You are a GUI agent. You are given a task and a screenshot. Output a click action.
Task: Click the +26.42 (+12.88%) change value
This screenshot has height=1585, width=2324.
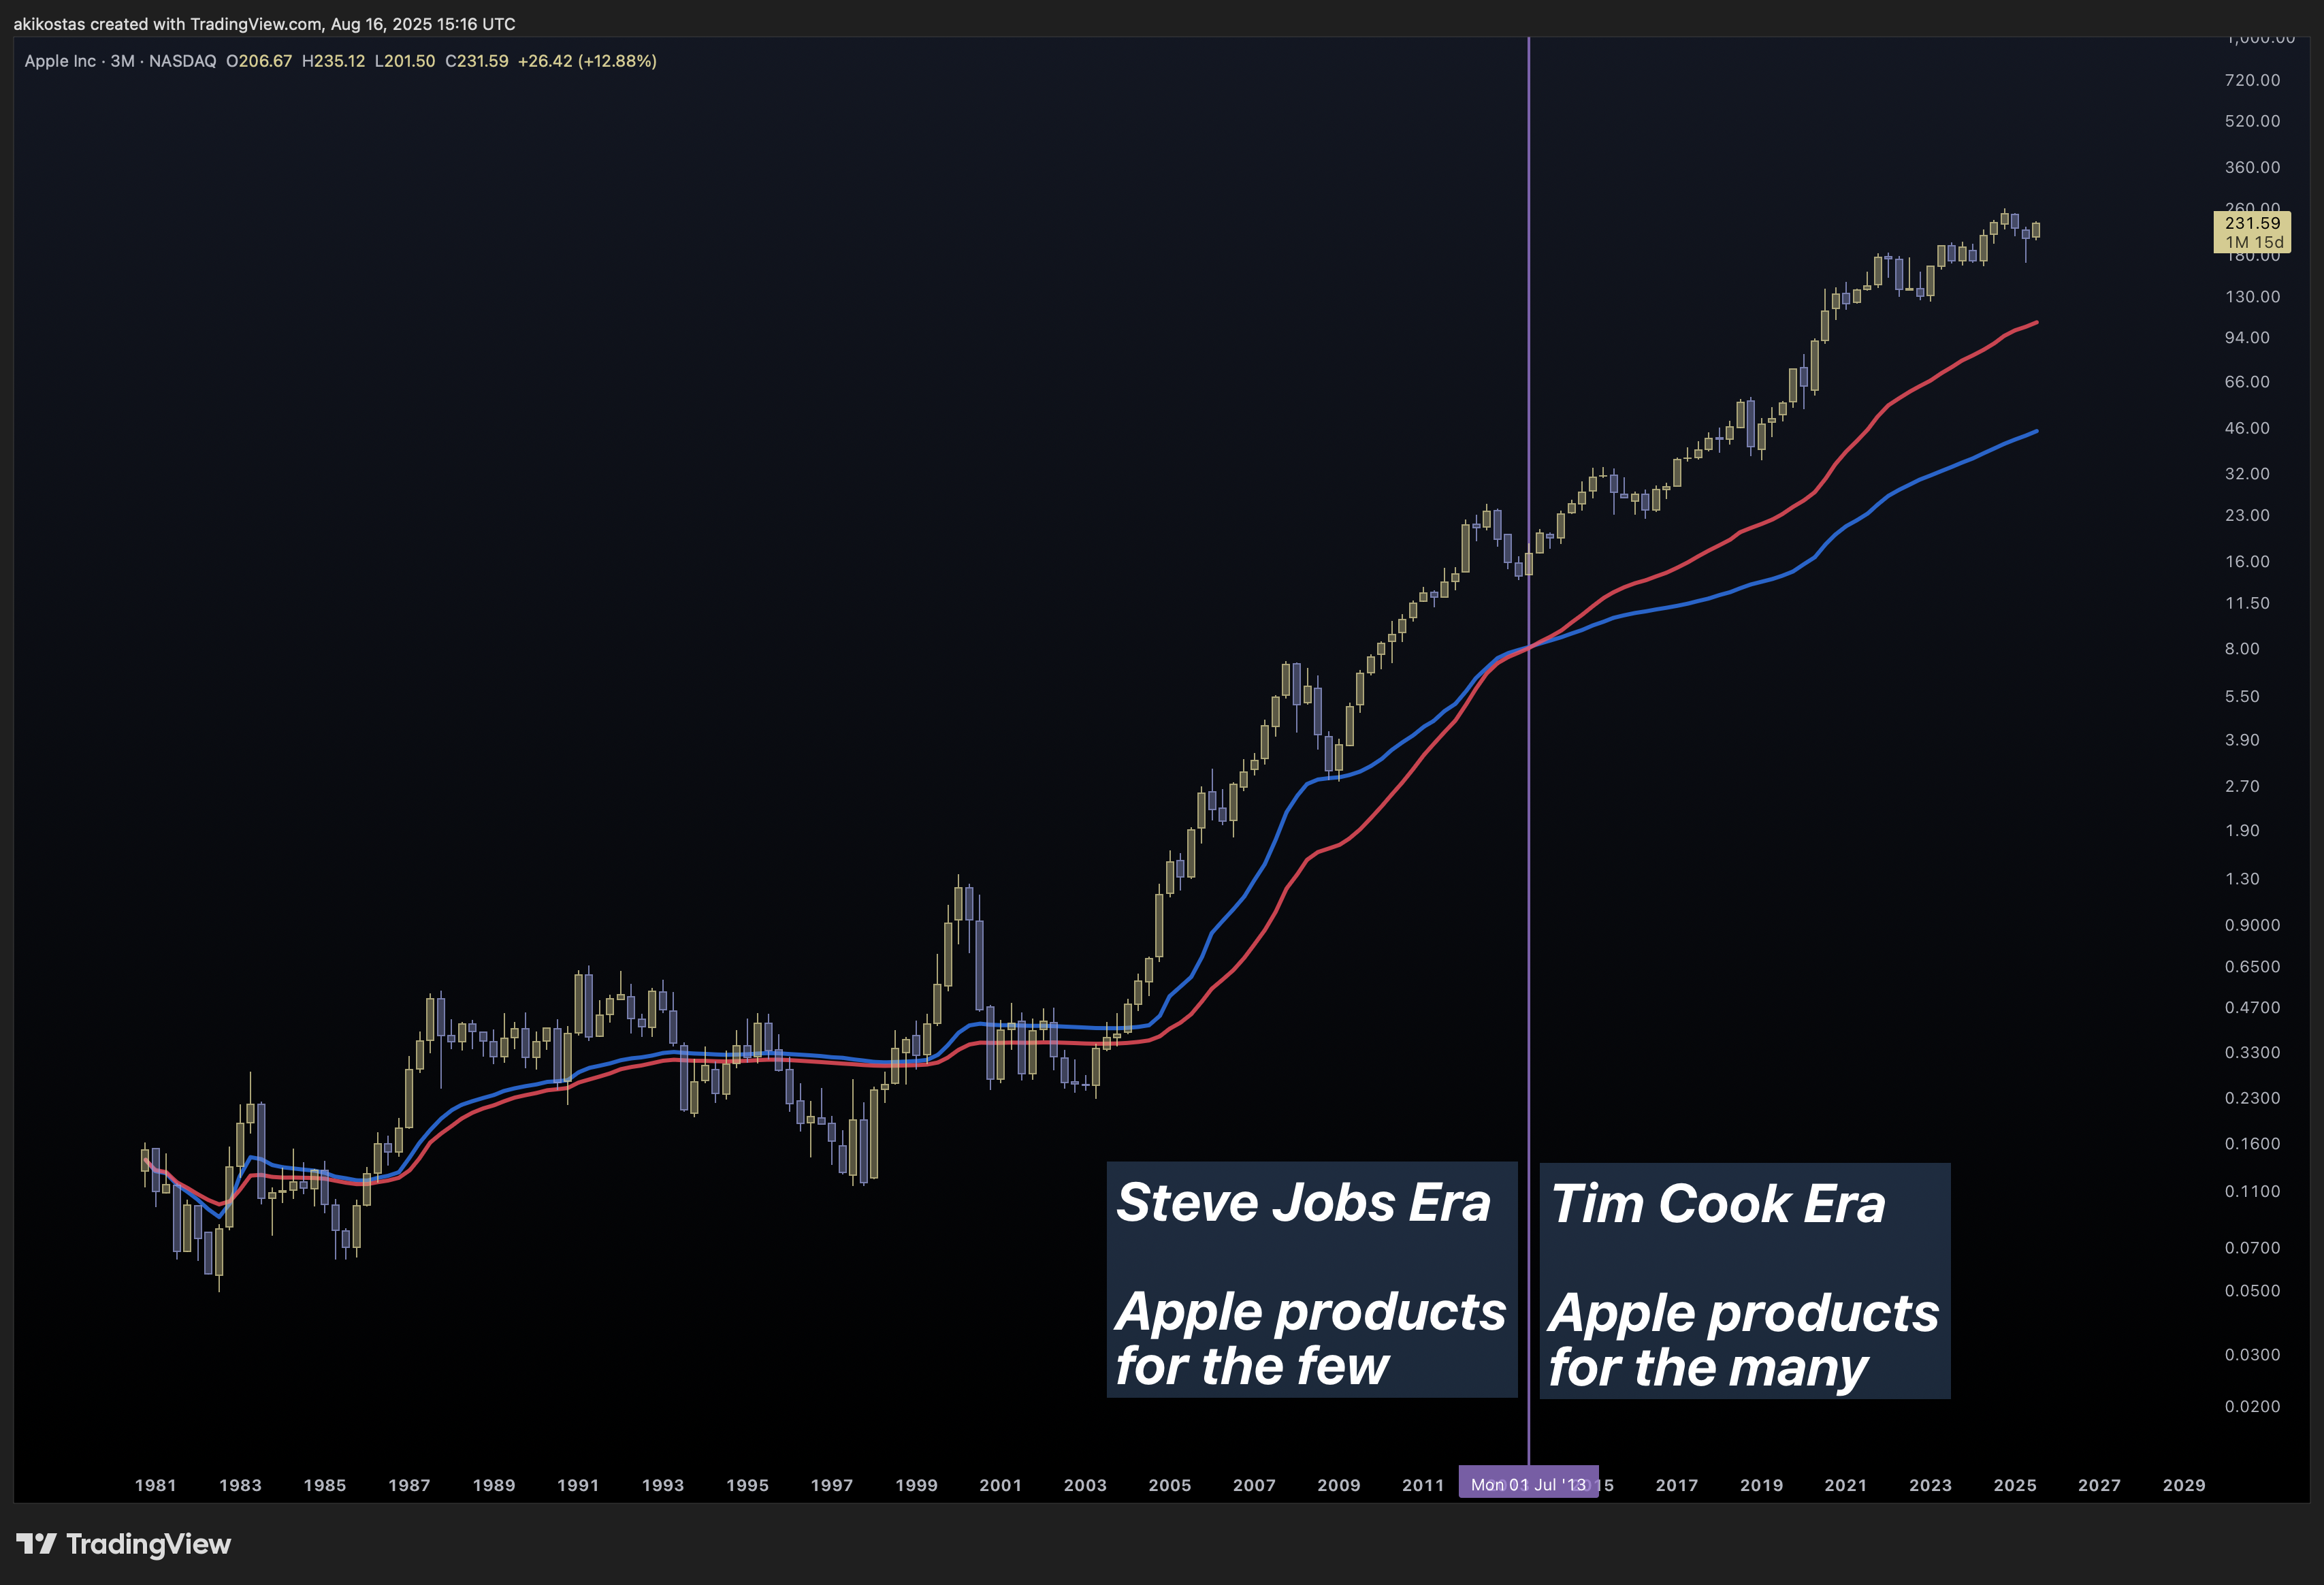[x=587, y=61]
